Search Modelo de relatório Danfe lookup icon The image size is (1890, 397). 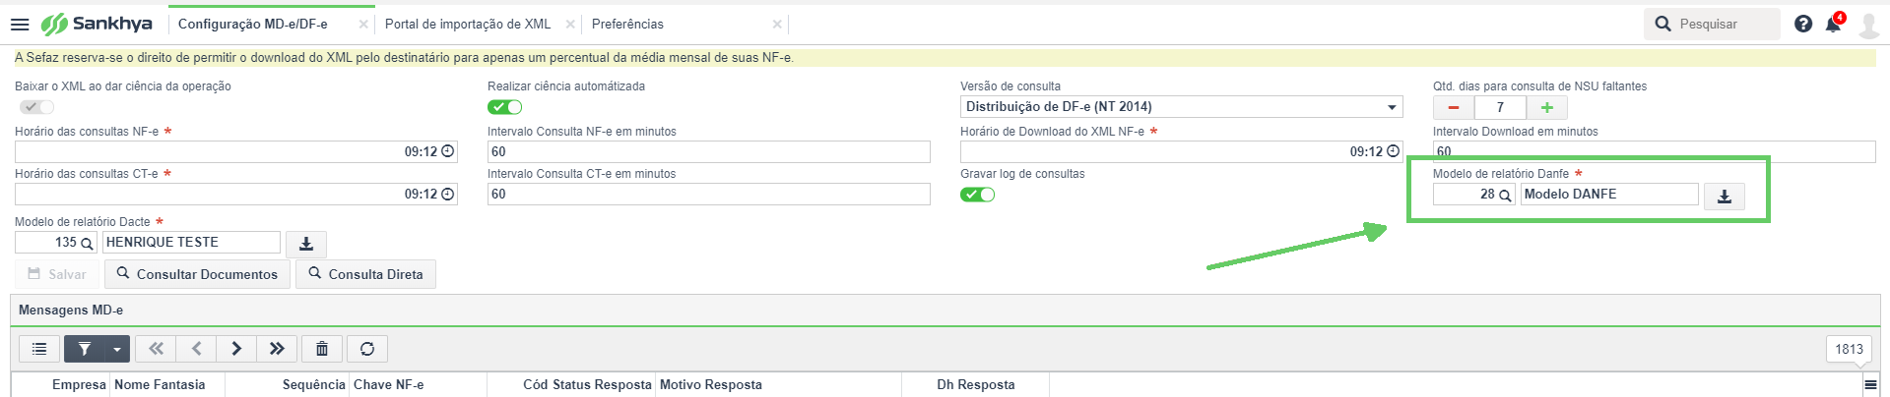(1505, 196)
